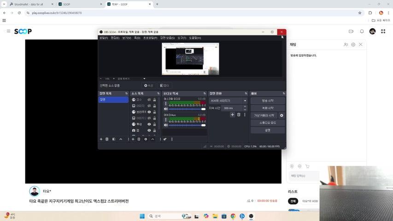393x221 pixels.
Task: Hide the camera source via its eye toggle
Action: tap(149, 130)
